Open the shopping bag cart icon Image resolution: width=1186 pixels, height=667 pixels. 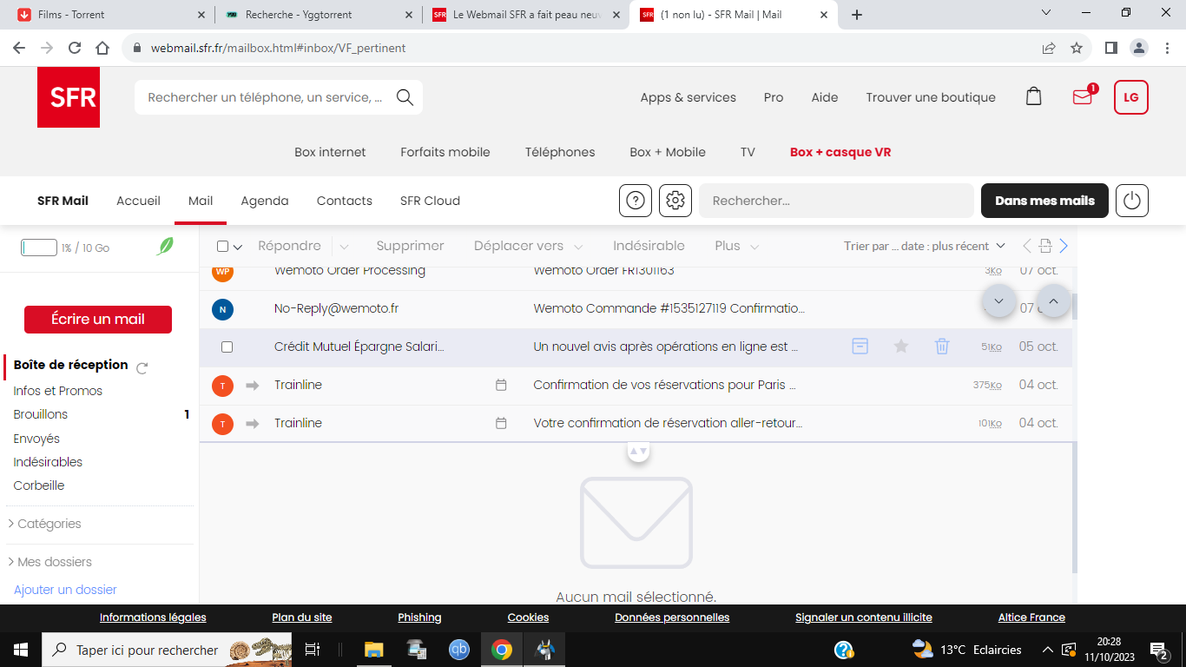(x=1033, y=96)
